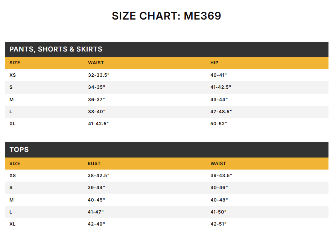
Task: Select the PANTS, SHORTS & SKIRTS header
Action: (167, 49)
